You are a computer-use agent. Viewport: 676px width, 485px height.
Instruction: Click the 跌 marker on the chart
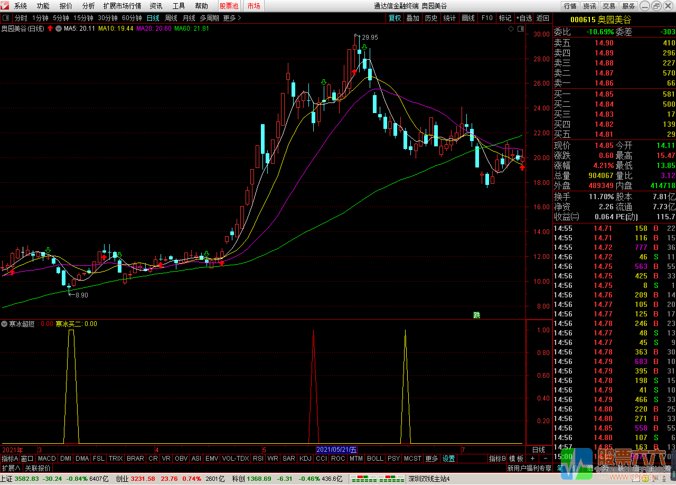pos(477,315)
